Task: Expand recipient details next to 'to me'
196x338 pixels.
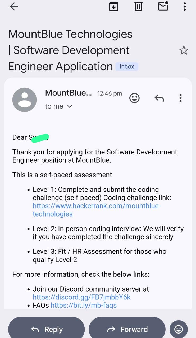Action: [70, 106]
